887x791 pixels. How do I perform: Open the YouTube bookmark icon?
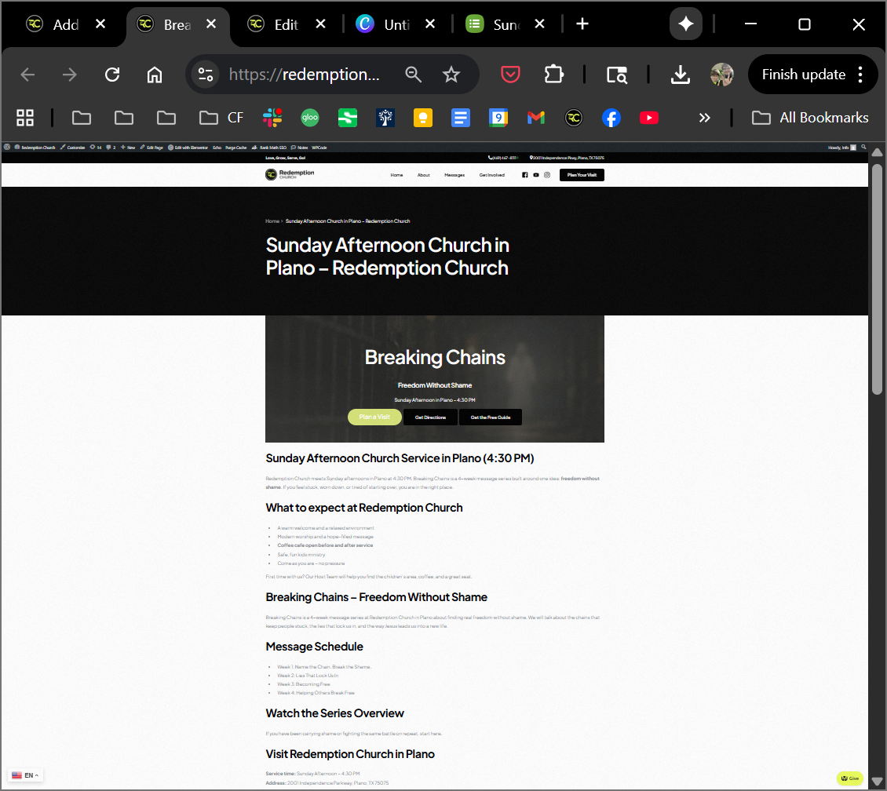[649, 118]
